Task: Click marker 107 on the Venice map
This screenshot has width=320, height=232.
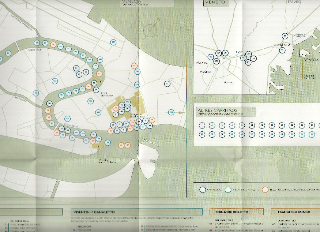Action: (113, 42)
